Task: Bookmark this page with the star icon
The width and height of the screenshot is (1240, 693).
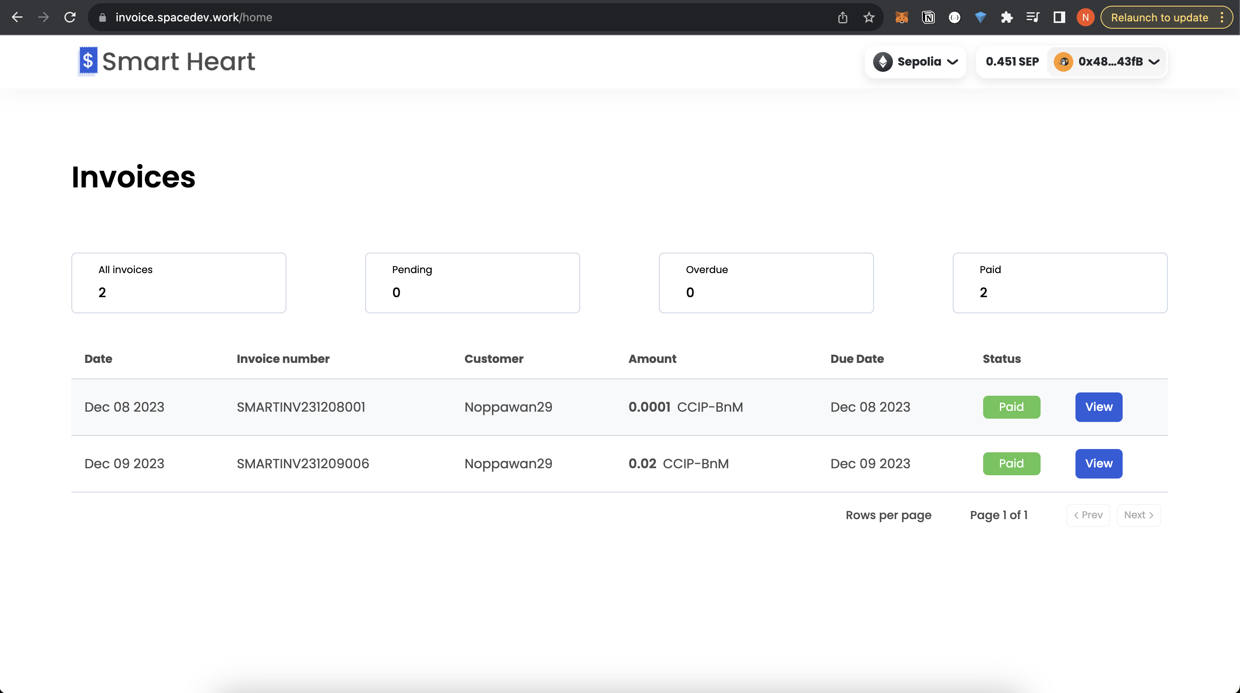Action: pos(869,18)
